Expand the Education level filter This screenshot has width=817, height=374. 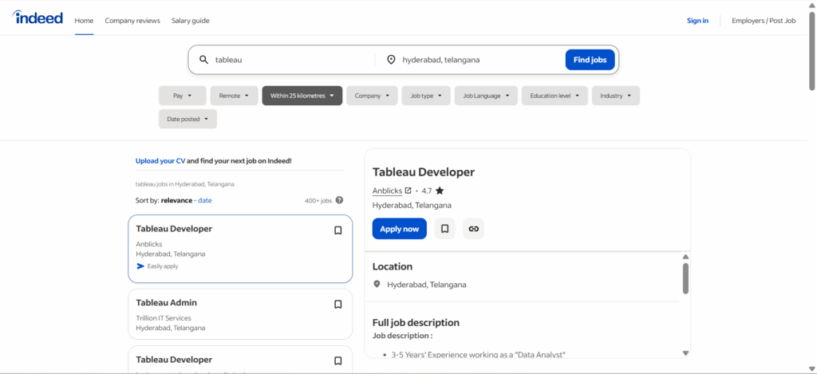(x=555, y=96)
